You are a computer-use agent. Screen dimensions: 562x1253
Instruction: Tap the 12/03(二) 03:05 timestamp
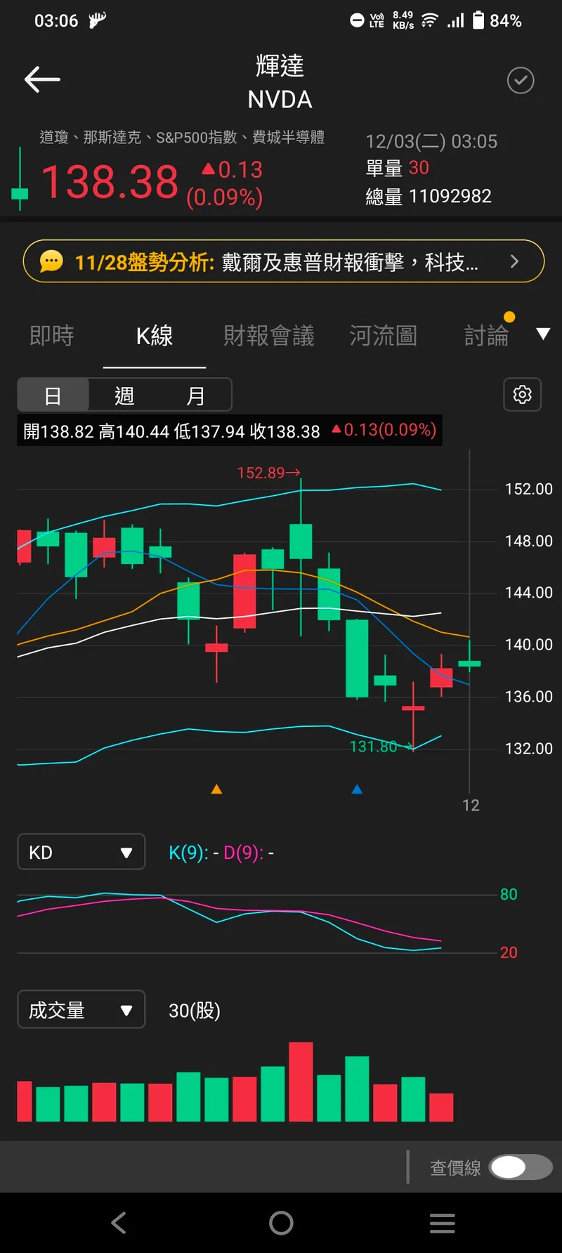coord(431,141)
